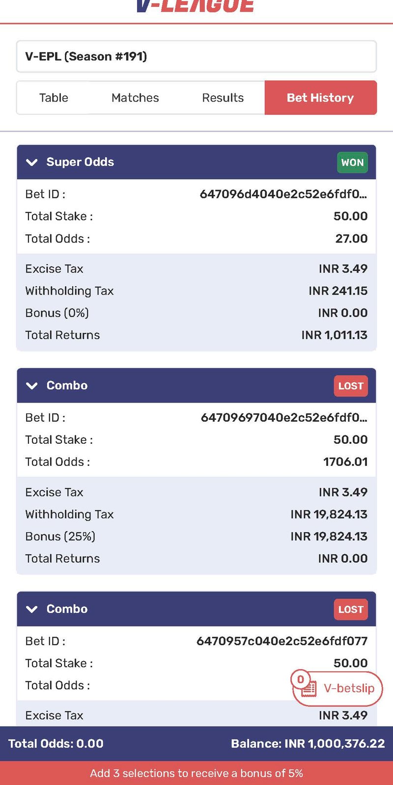Click the V-betslip floating button

pos(337,688)
